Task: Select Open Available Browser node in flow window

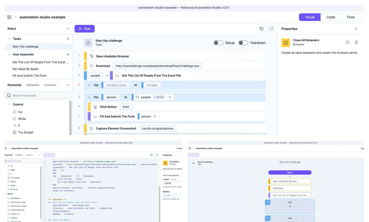Action: [x=290, y=181]
